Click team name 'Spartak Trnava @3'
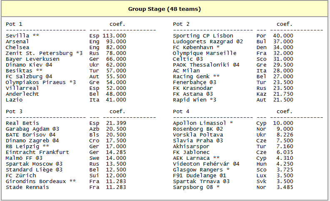The image size is (330, 201). pos(201,181)
